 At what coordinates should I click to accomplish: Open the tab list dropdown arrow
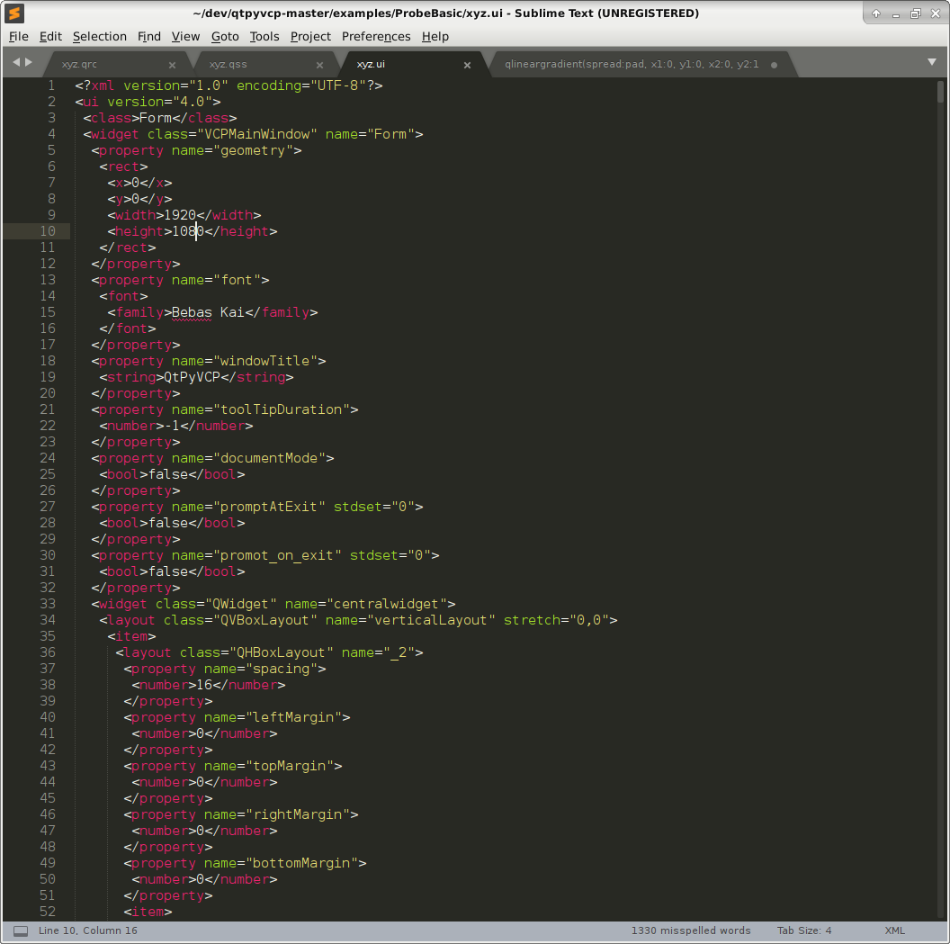click(932, 62)
